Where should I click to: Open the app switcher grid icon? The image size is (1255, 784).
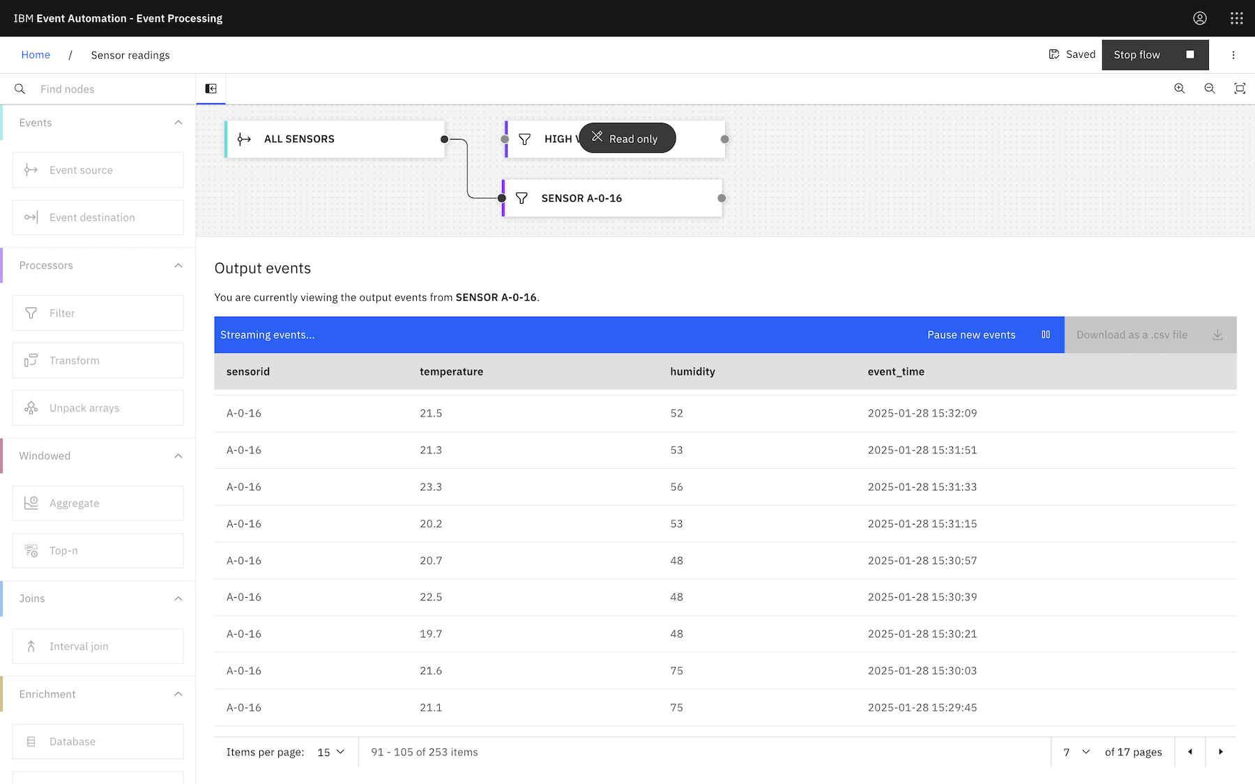(x=1236, y=18)
